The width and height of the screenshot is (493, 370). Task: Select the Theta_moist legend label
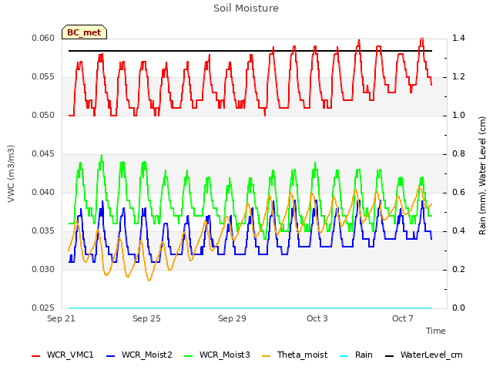[302, 355]
